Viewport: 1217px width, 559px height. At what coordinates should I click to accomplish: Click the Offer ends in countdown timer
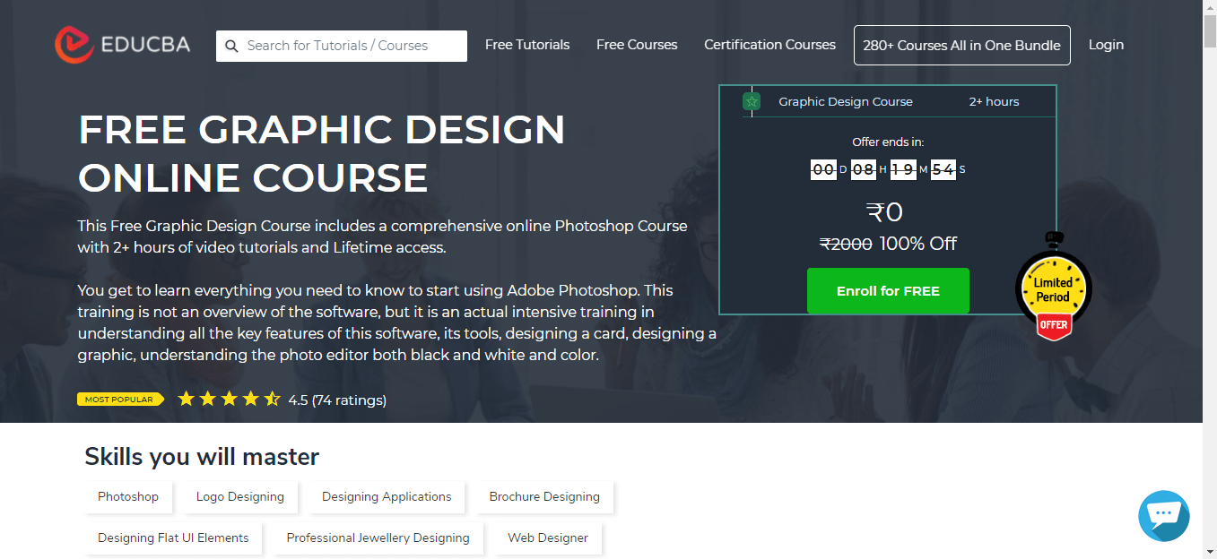888,169
